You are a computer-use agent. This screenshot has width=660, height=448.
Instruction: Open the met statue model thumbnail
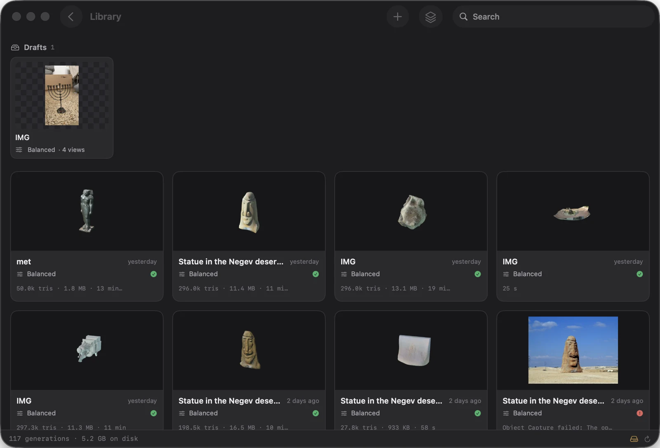point(87,211)
